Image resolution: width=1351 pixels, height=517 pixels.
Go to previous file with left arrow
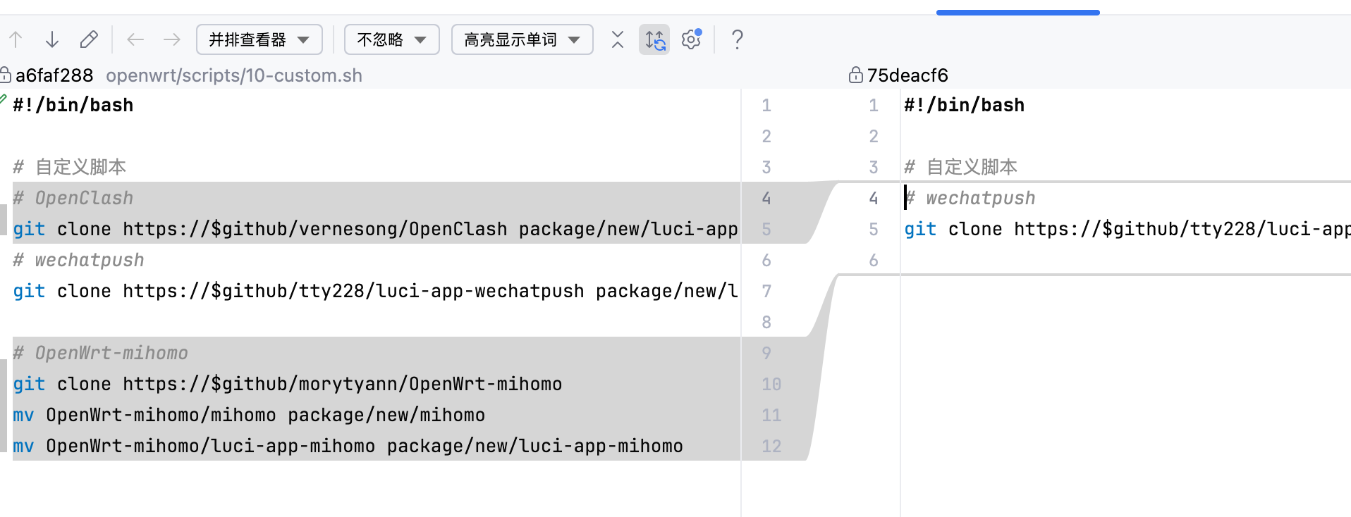click(x=135, y=39)
